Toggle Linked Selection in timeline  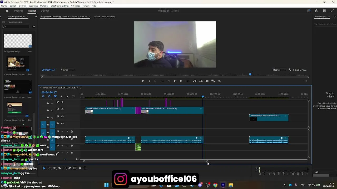pos(55,96)
